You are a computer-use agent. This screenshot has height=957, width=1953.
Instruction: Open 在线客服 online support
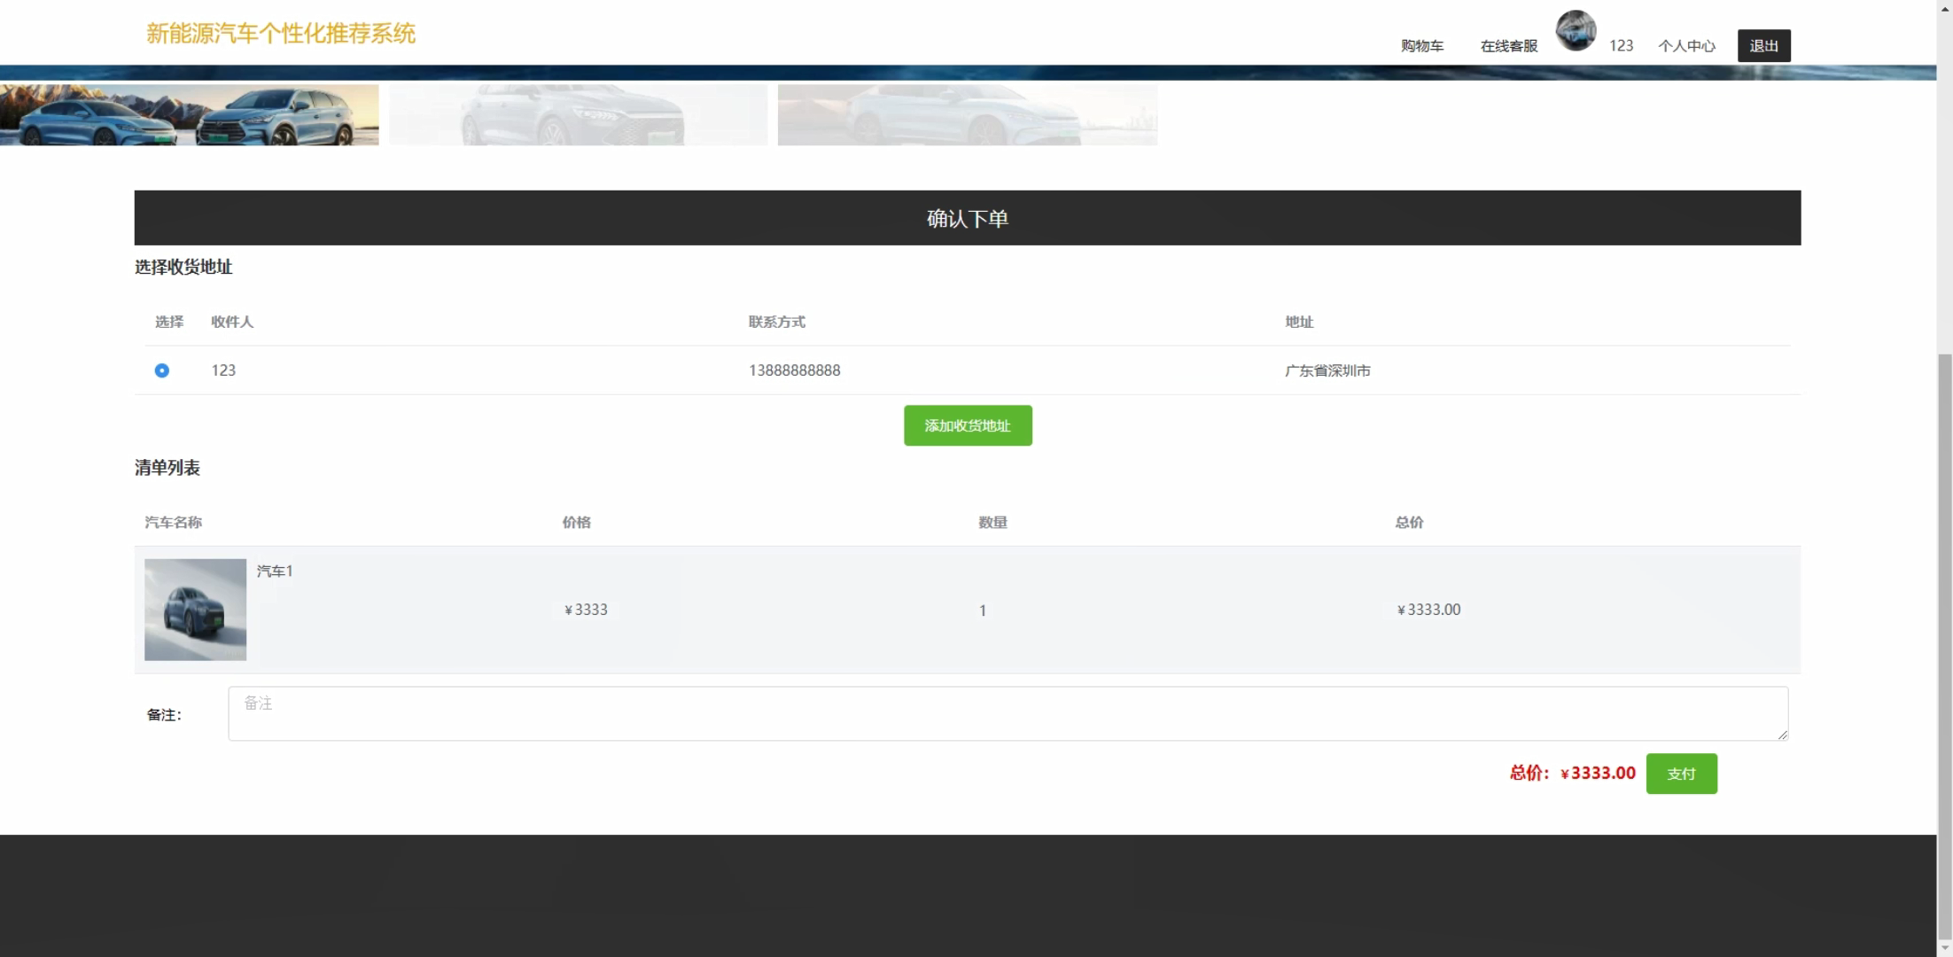tap(1508, 46)
